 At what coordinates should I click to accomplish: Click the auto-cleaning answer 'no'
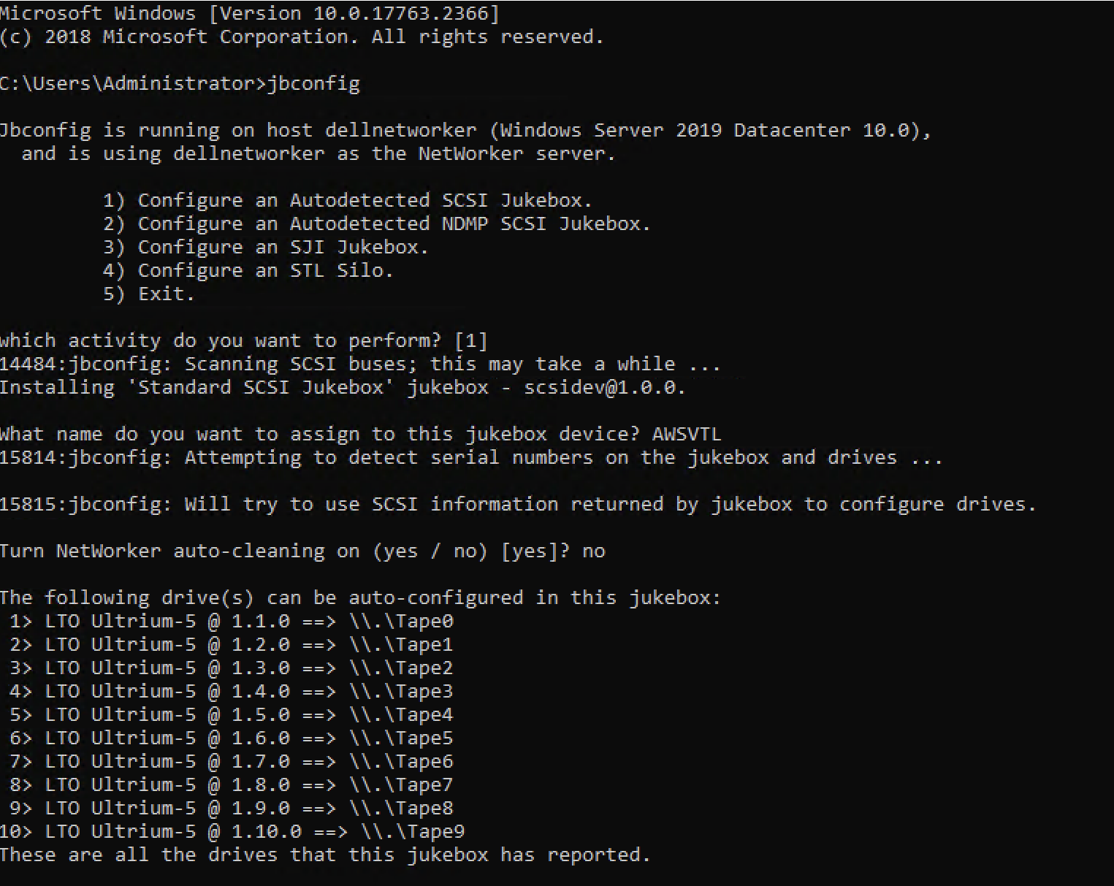coord(593,551)
